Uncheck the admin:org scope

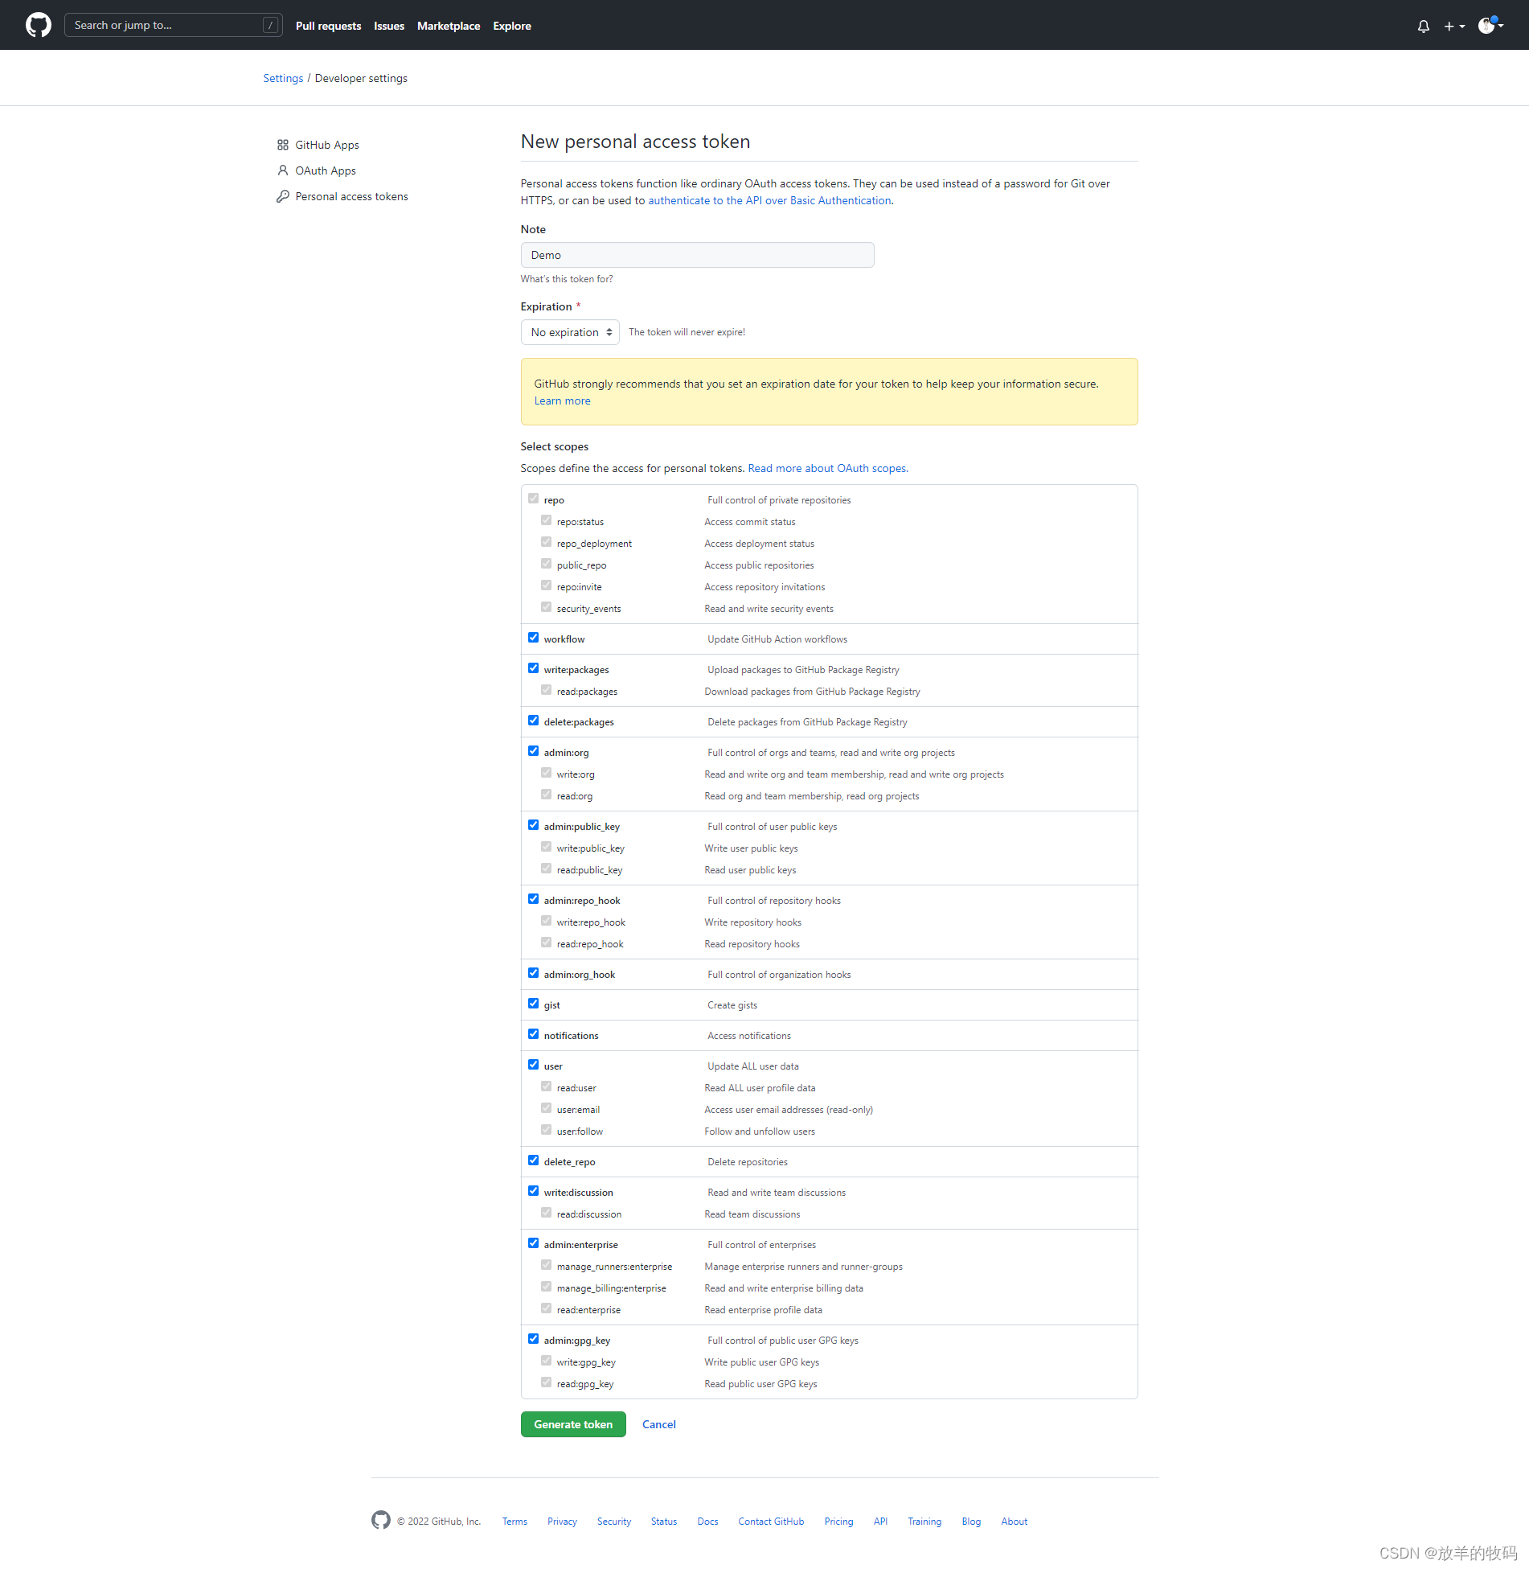[534, 751]
